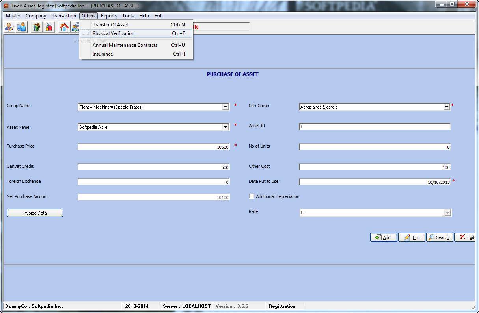Open the Help menu
Viewport: 479px width, 313px height.
click(x=144, y=16)
